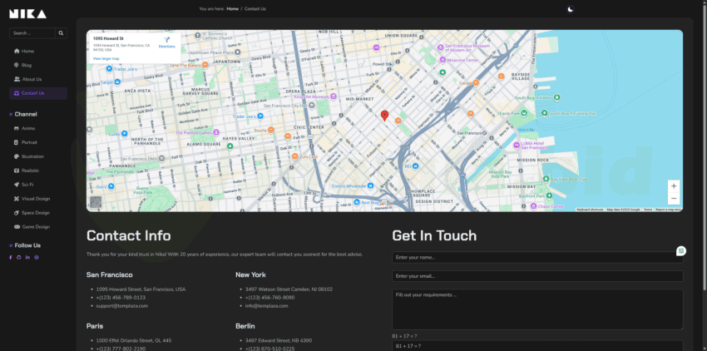Click the green chat widget icon
Image resolution: width=707 pixels, height=351 pixels.
pos(681,250)
